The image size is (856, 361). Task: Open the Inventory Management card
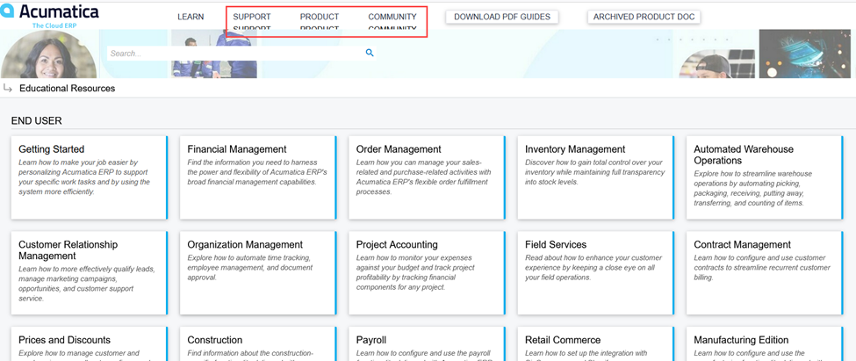coord(596,177)
